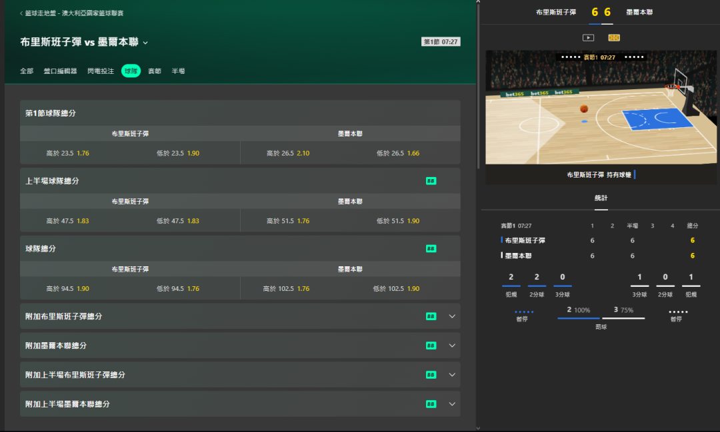
Task: Click the BB badge on 附加墨爾本聯總分
Action: pos(431,345)
